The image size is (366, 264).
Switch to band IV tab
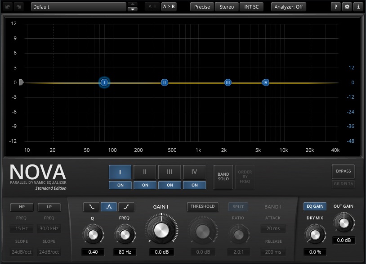(x=194, y=172)
